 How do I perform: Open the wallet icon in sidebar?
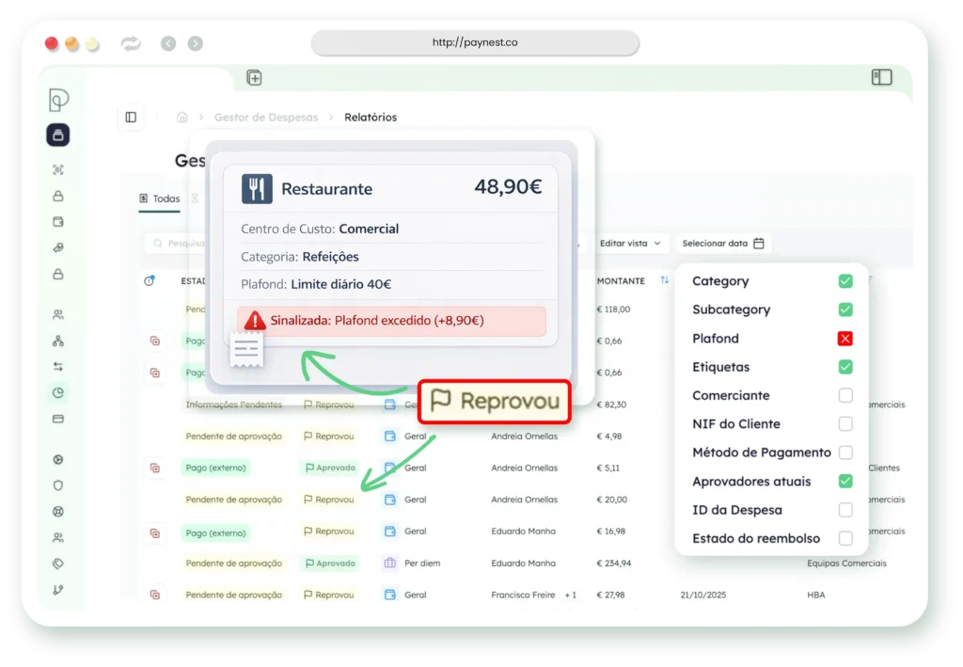[x=58, y=222]
